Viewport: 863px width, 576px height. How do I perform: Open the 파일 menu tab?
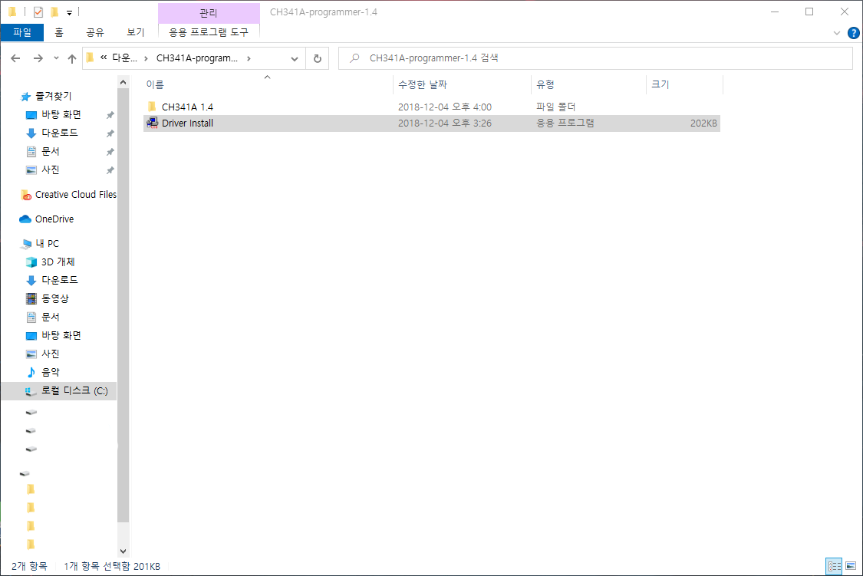[22, 32]
